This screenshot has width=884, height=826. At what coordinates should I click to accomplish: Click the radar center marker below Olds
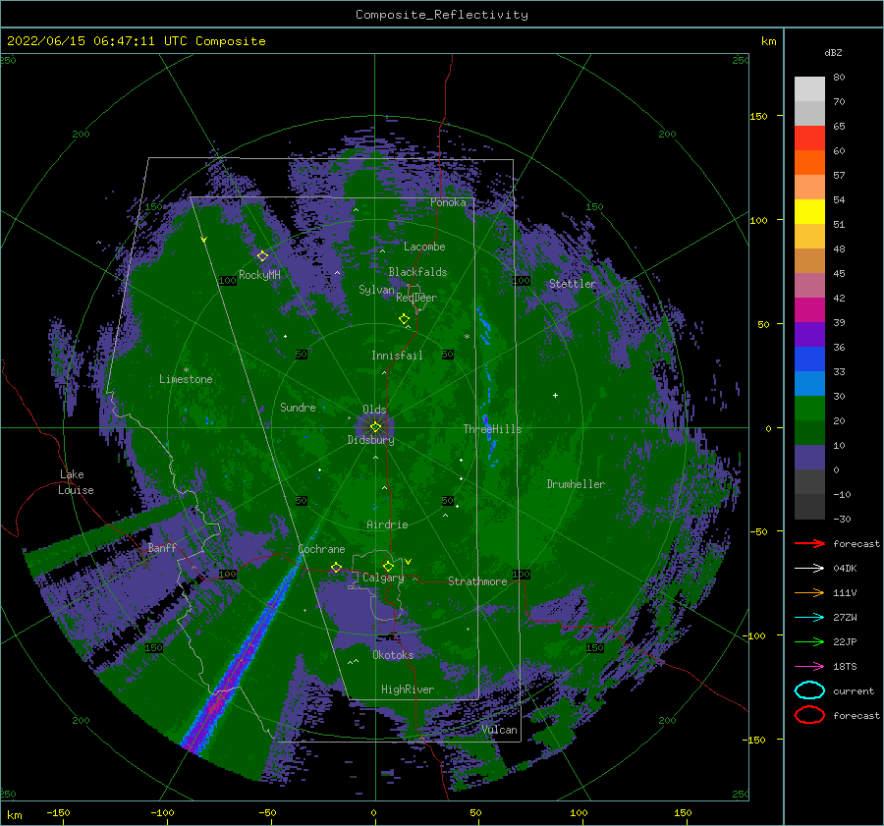click(x=375, y=427)
